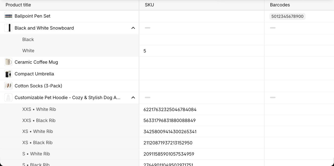Viewport: 334px width, 166px height.
Task: Edit the Barcodes cell for Compact Umbrella
Action: [x=299, y=74]
